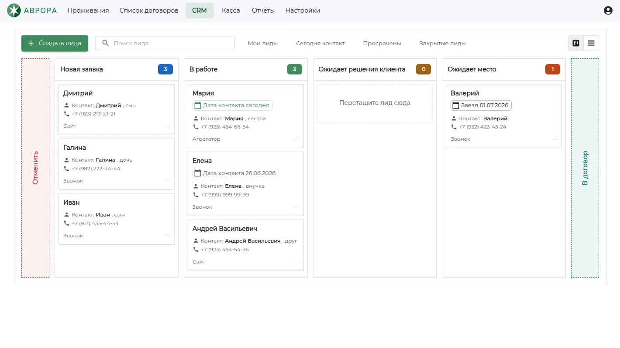
Task: Click phone icon on Иван card
Action: coord(67,223)
